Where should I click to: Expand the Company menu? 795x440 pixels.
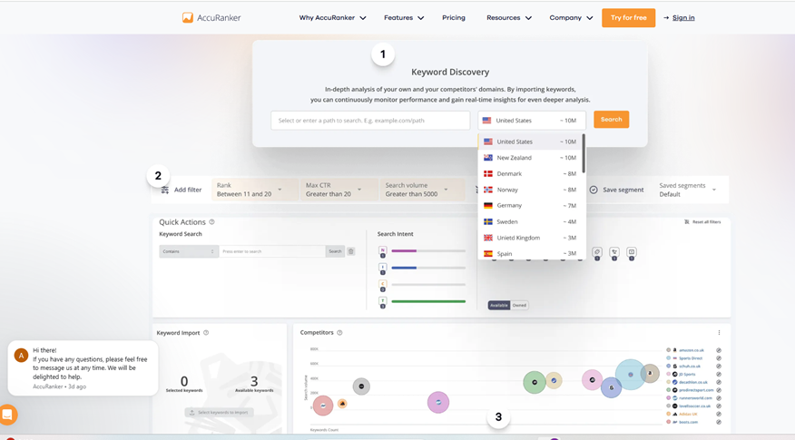[571, 18]
